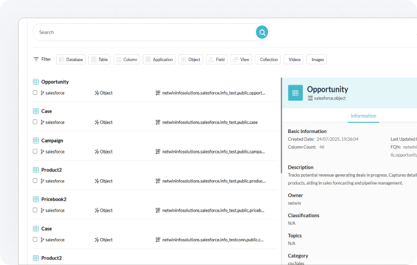Click the FQN path icon in first Case row

pos(158,122)
